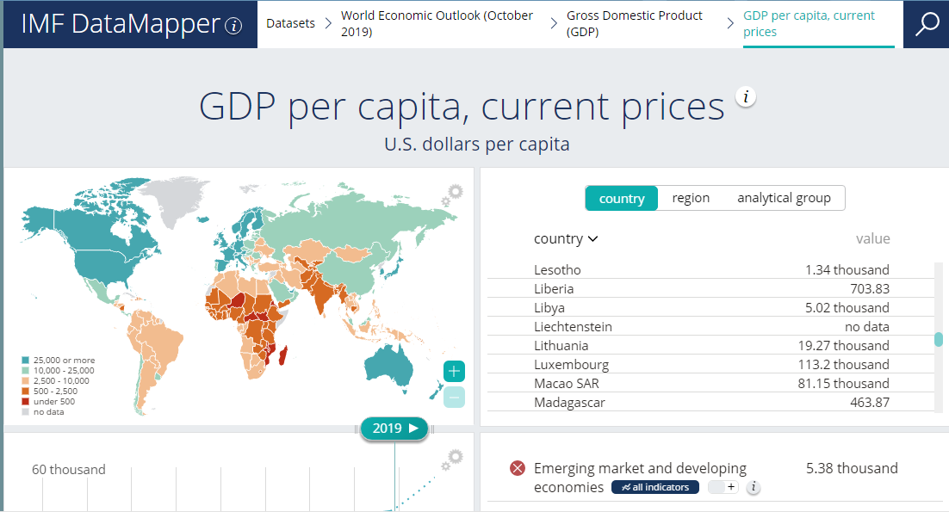Expand the country column sort dropdown
This screenshot has height=512, width=949.
(x=566, y=239)
